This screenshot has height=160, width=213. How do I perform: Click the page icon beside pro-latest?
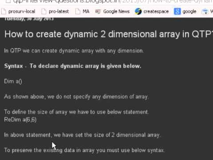(x=44, y=12)
